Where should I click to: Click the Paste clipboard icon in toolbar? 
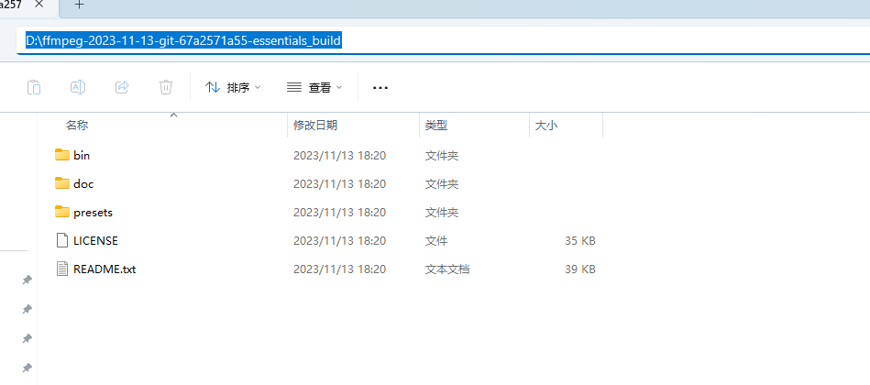pos(34,87)
